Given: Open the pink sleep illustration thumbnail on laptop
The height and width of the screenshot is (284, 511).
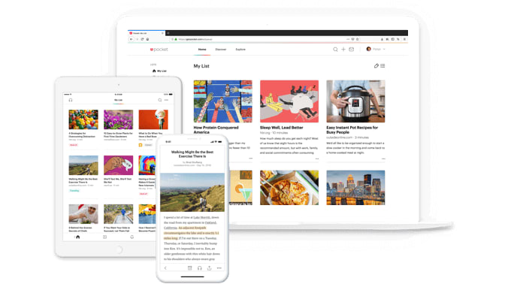Looking at the screenshot, I should (289, 101).
